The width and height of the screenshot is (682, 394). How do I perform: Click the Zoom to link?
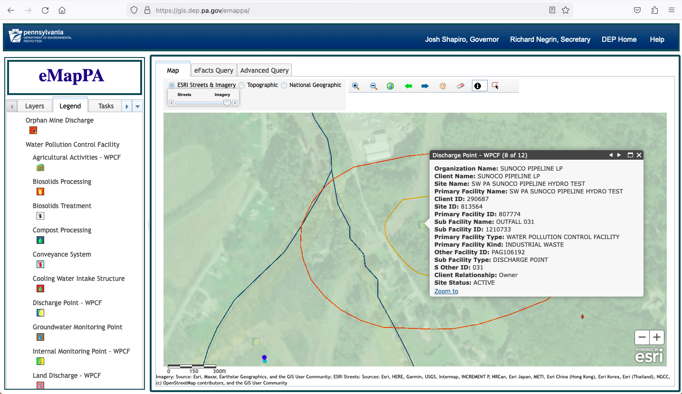click(x=446, y=291)
